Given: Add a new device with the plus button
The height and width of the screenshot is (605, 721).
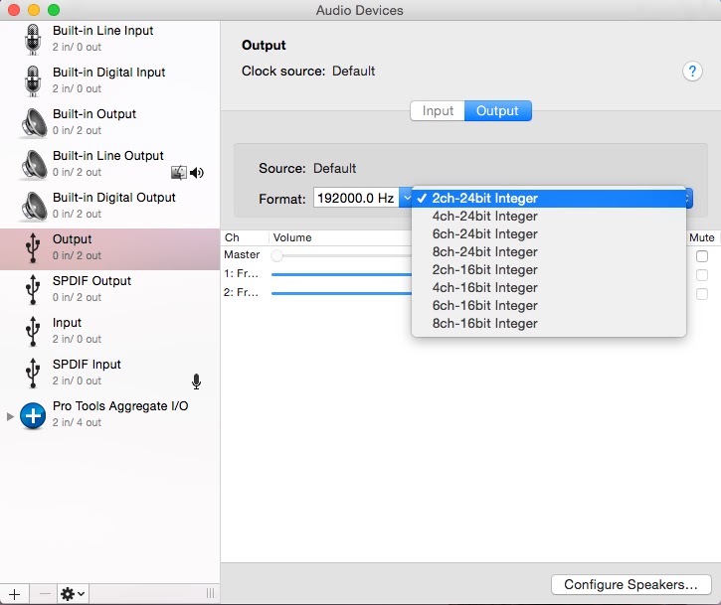Looking at the screenshot, I should (x=14, y=594).
